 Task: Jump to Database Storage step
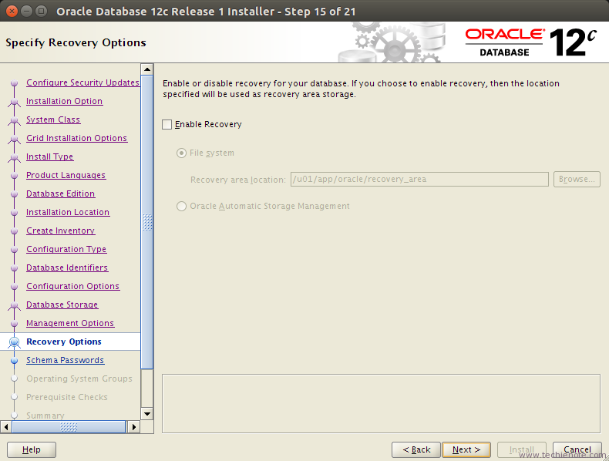tap(62, 305)
